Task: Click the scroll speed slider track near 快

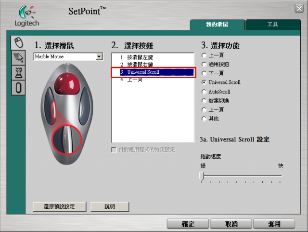Action: pyautogui.click(x=279, y=175)
